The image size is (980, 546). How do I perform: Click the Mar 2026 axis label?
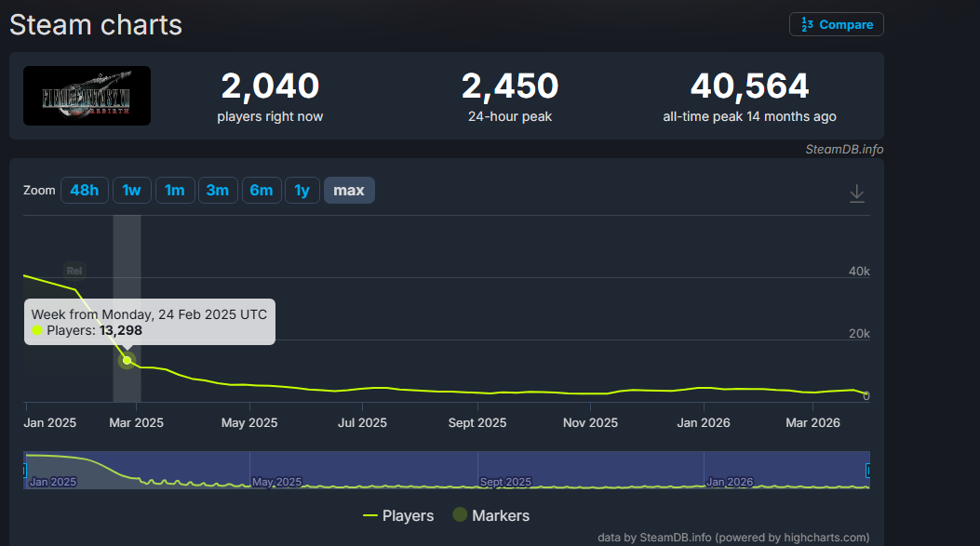(x=812, y=423)
